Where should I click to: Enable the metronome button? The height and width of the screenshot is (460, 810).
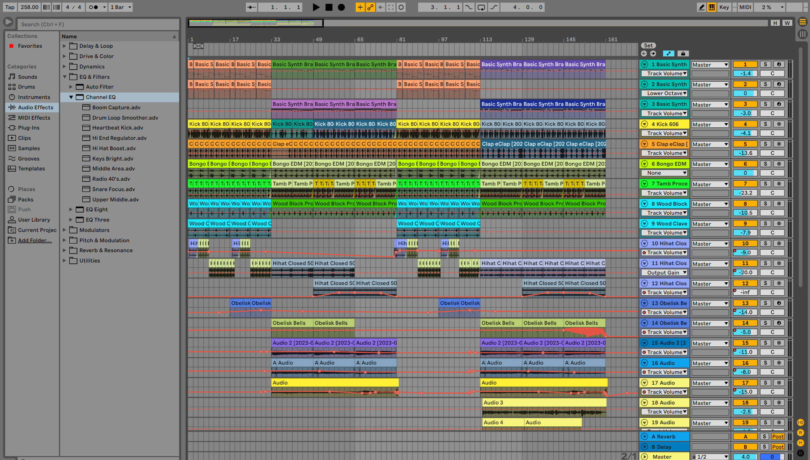pyautogui.click(x=93, y=7)
